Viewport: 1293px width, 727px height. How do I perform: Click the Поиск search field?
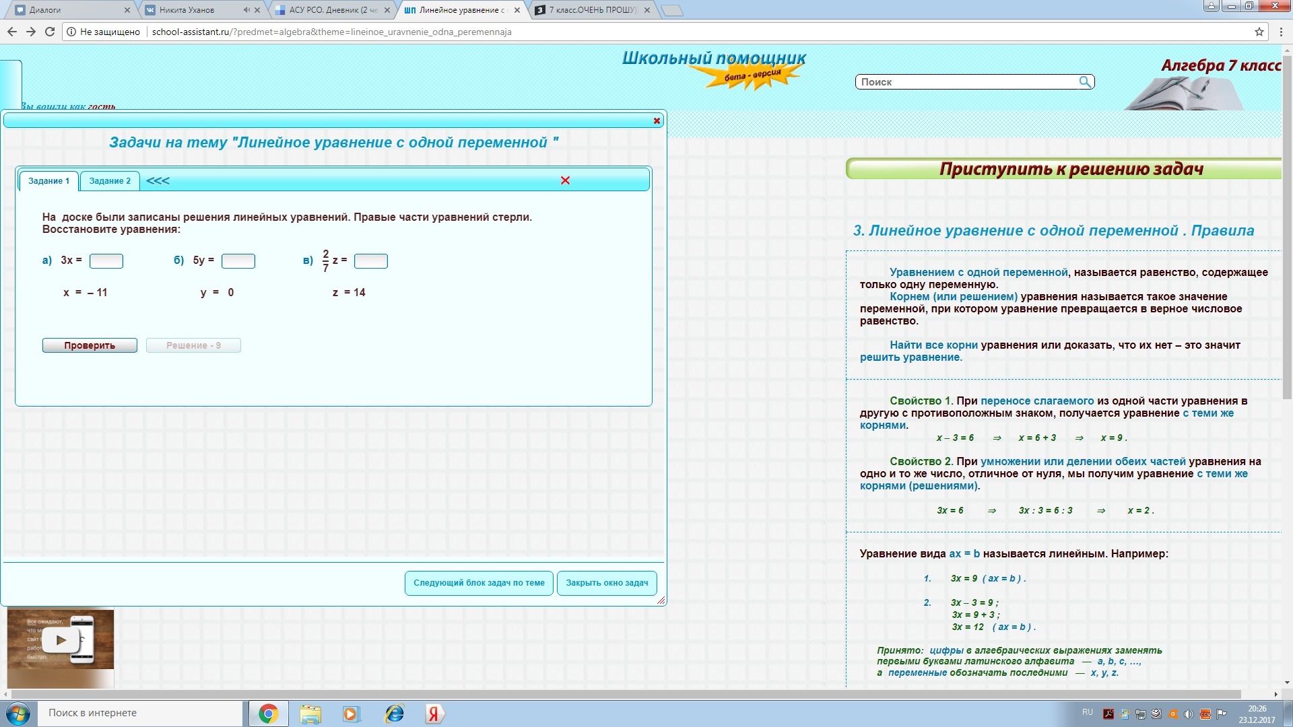coord(966,82)
